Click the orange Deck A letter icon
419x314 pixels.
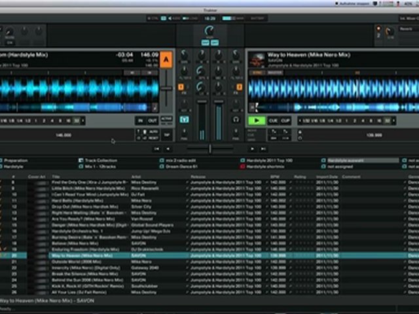(166, 60)
